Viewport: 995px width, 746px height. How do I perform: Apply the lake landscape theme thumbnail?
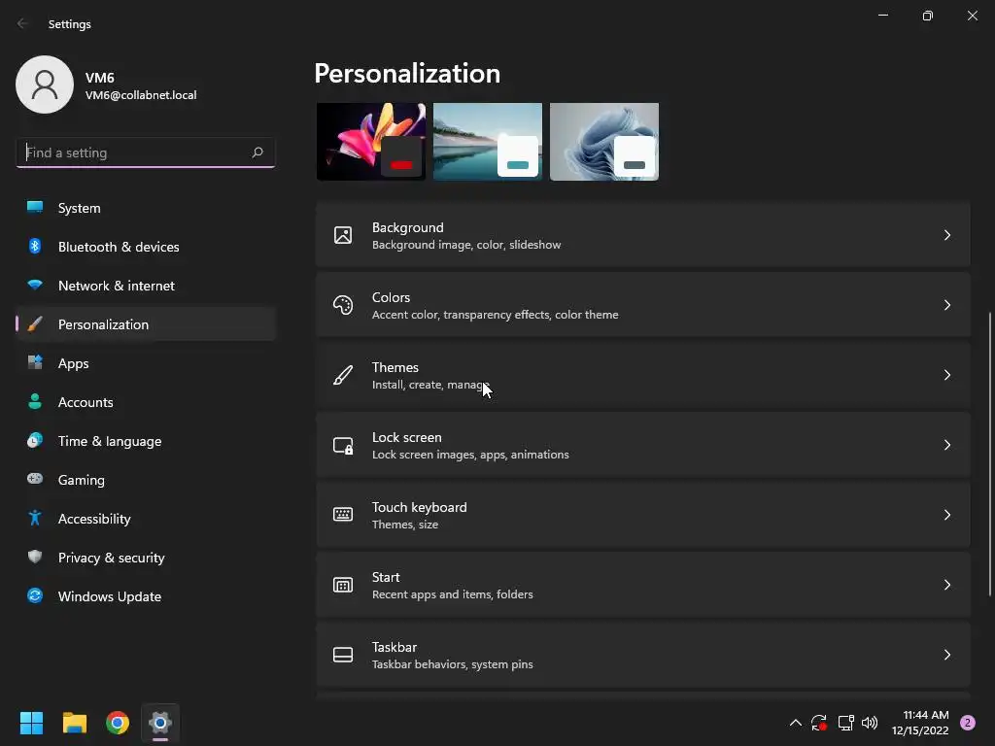point(488,142)
